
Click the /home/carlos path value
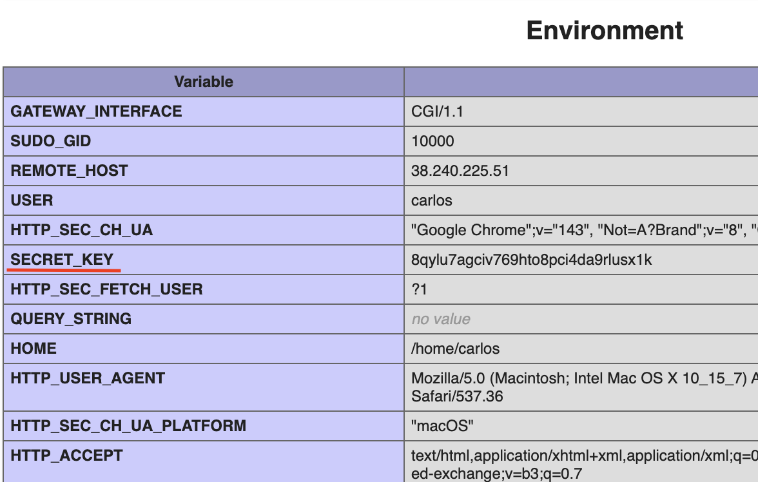(x=455, y=349)
